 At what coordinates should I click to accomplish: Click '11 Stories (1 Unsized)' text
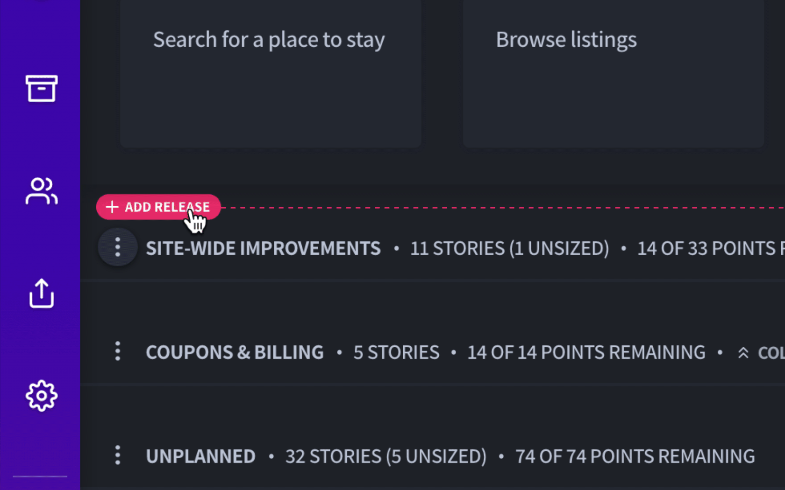click(510, 248)
